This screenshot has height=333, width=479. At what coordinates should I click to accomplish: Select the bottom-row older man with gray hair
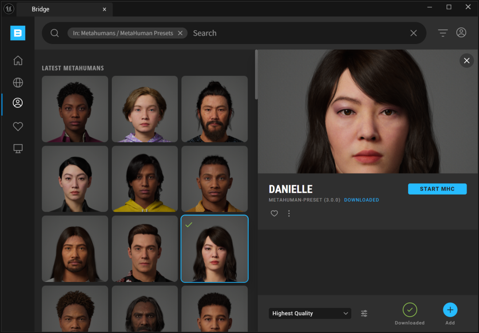(x=145, y=309)
